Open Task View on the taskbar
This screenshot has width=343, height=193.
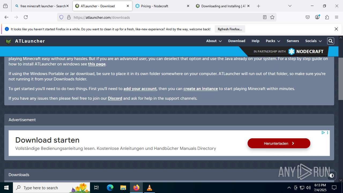[x=96, y=188]
